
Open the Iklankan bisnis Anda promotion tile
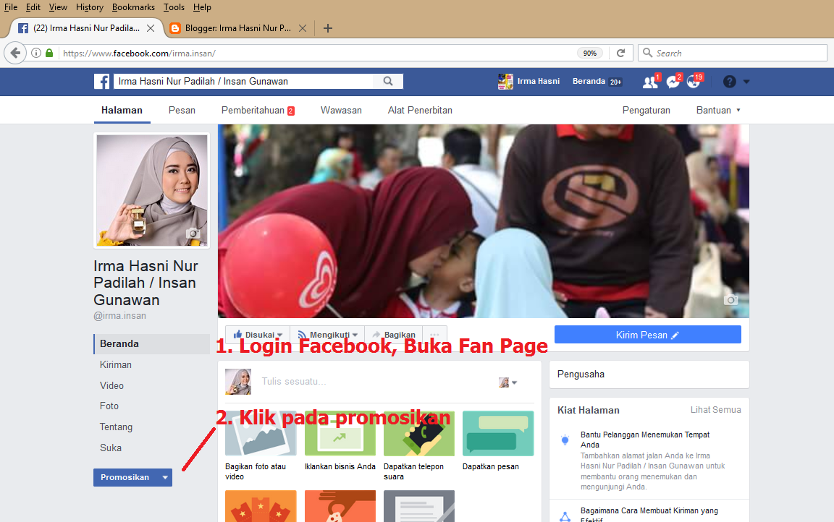pyautogui.click(x=340, y=434)
